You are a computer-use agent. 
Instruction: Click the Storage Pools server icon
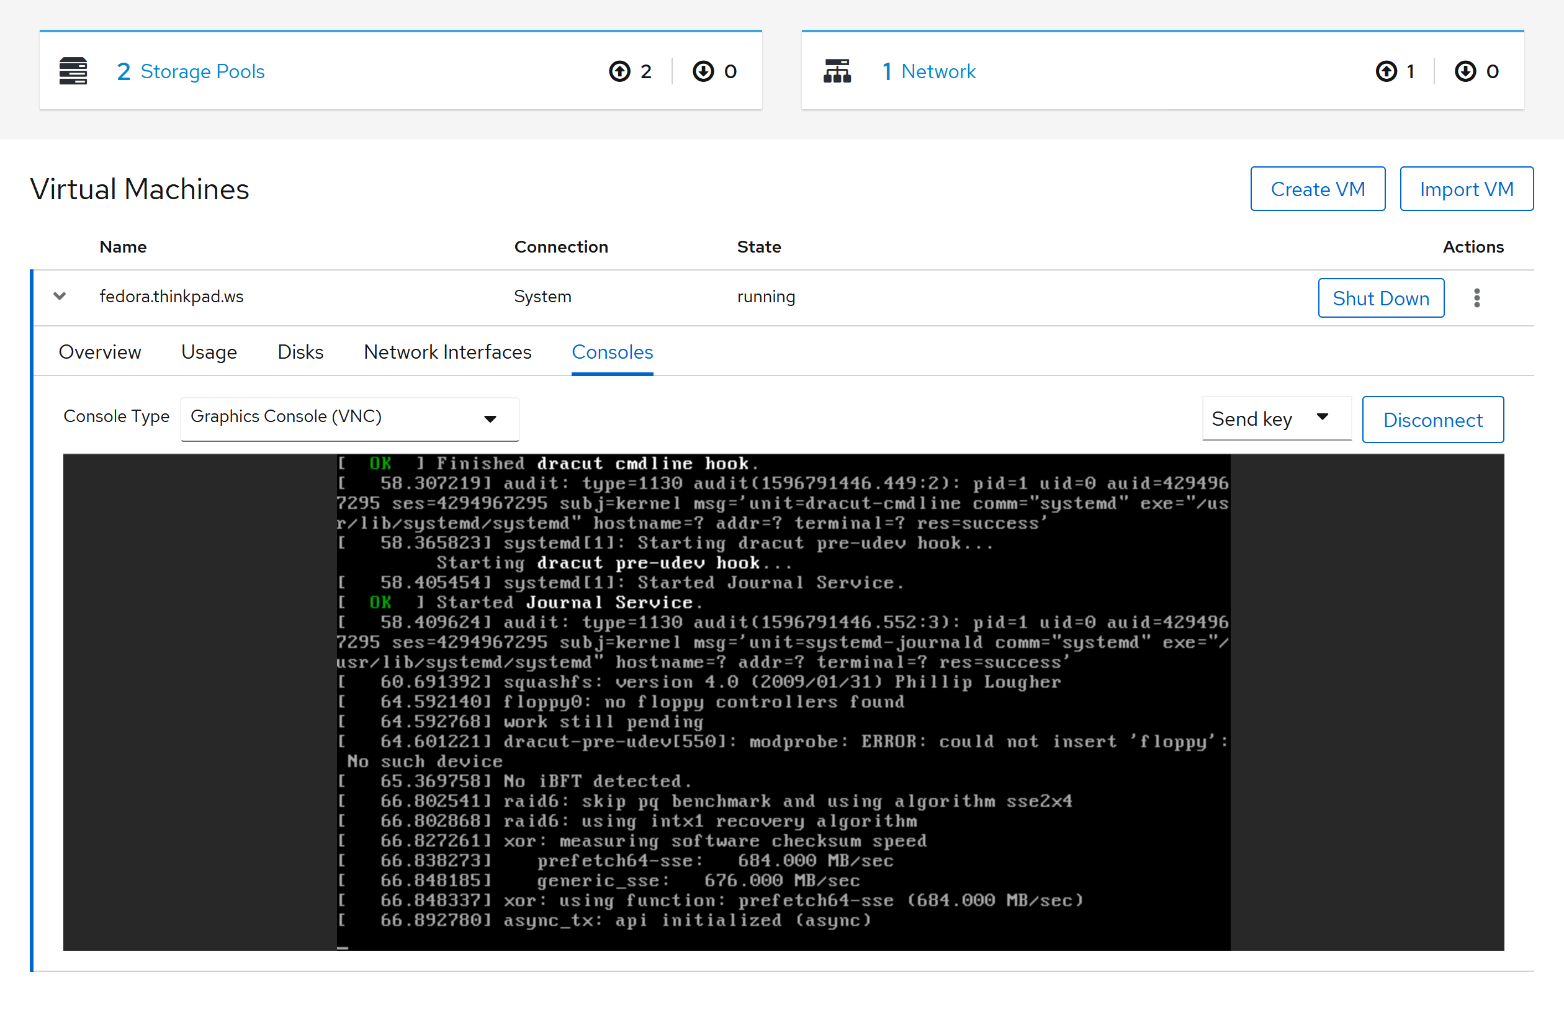coord(73,71)
